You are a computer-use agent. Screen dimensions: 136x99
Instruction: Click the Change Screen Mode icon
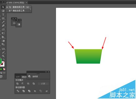1,77
